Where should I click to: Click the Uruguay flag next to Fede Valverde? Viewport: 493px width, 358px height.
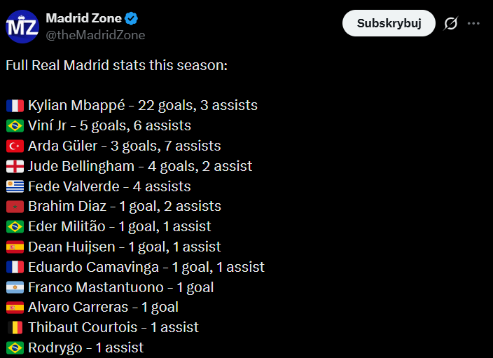(15, 187)
